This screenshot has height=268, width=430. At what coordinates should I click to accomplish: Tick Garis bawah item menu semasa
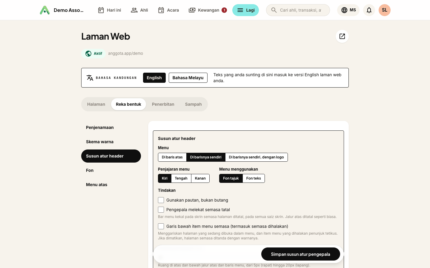coord(161,226)
